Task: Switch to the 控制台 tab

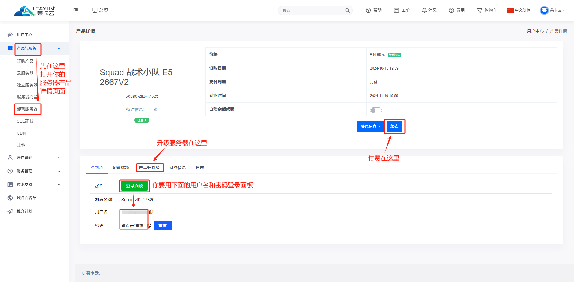Action: pyautogui.click(x=97, y=168)
